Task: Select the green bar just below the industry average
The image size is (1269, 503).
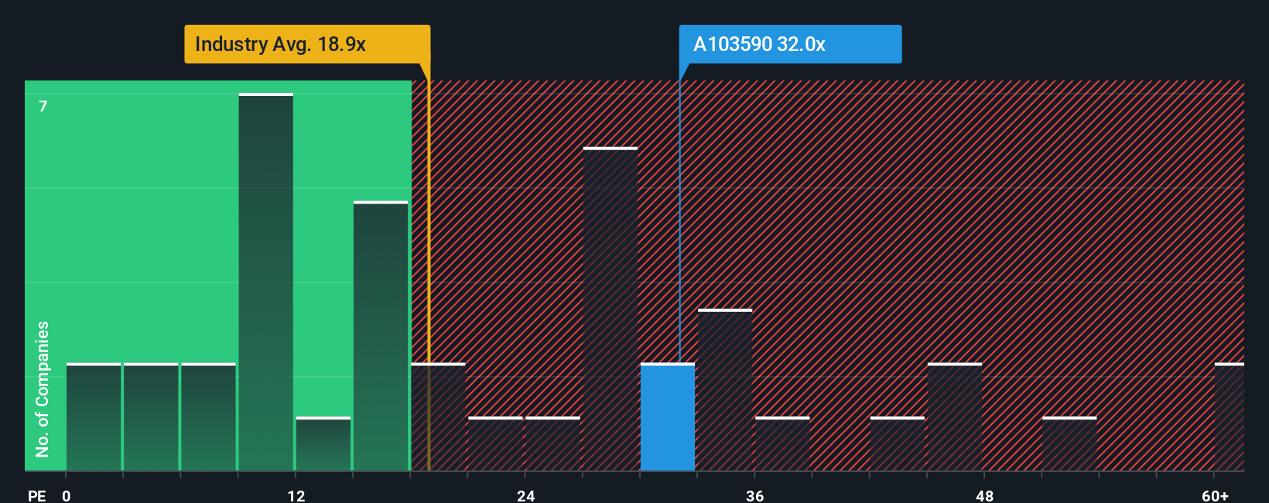Action: 381,337
